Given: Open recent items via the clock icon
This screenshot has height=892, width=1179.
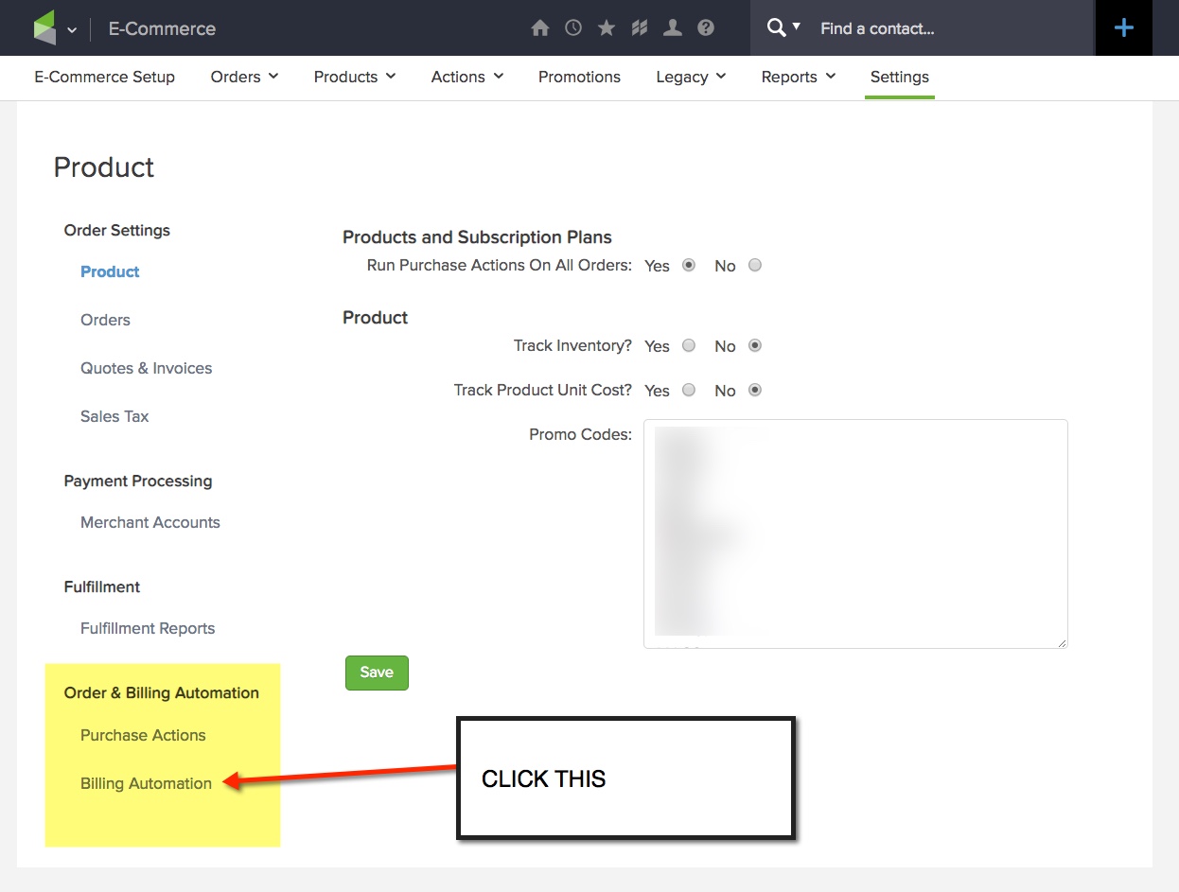Looking at the screenshot, I should pyautogui.click(x=573, y=27).
